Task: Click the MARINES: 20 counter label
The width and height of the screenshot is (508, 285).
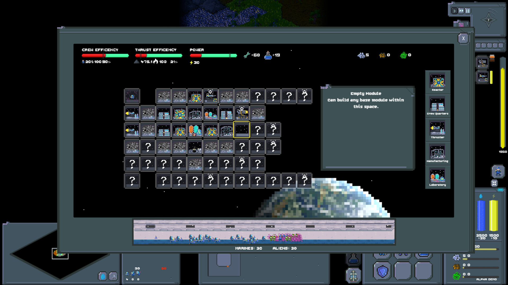Action: (x=248, y=248)
